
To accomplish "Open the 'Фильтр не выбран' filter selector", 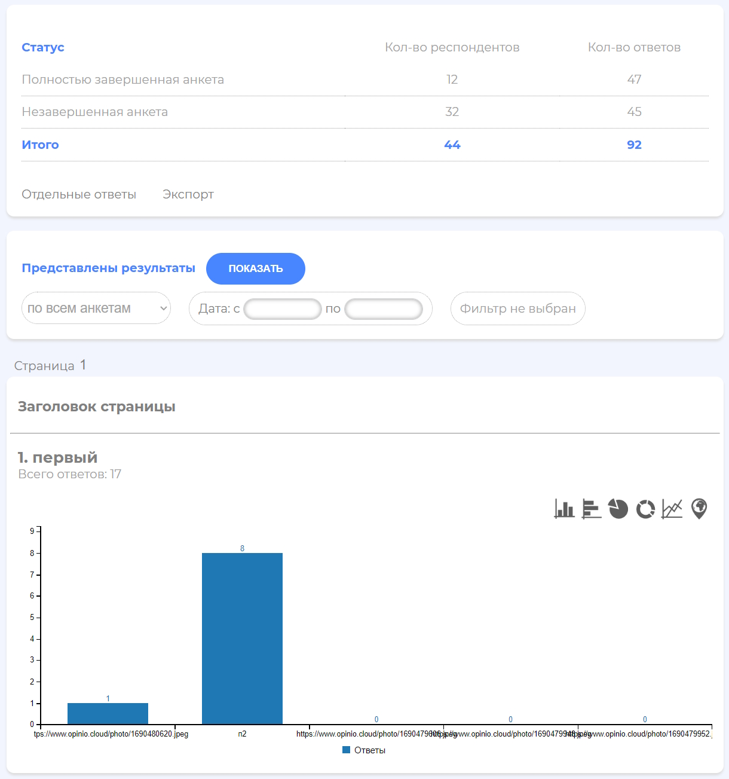I will 518,308.
